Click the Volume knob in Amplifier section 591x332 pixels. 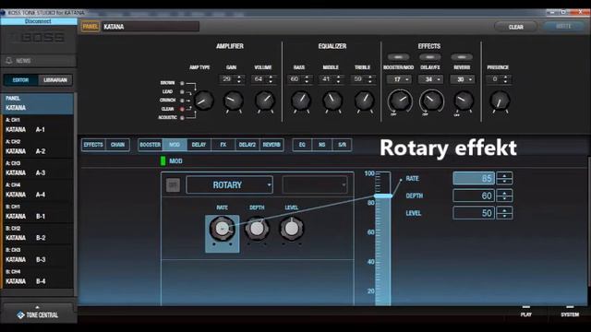[265, 101]
